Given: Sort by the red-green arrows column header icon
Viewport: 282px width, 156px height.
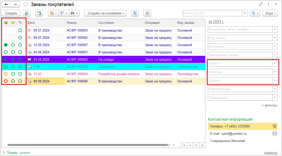Looking at the screenshot, I should 20,23.
